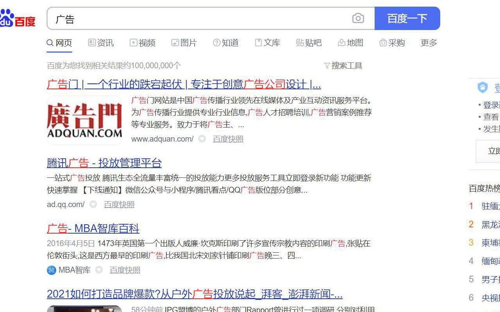Open 广告- MBA智库百科 result link
The width and height of the screenshot is (500, 312).
(x=93, y=228)
